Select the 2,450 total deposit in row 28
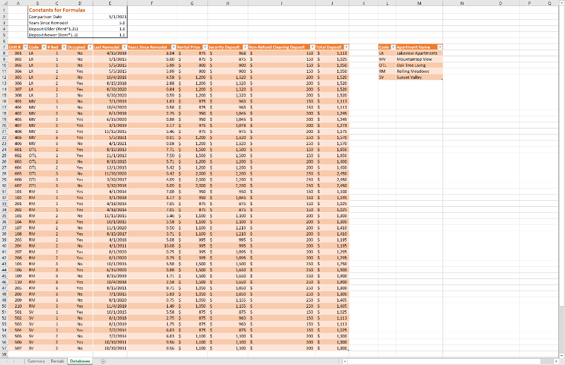The image size is (565, 365). (x=332, y=174)
